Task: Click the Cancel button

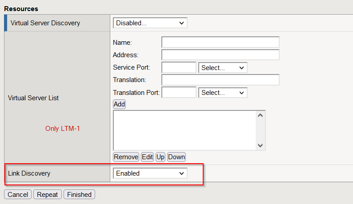Action: [x=18, y=194]
